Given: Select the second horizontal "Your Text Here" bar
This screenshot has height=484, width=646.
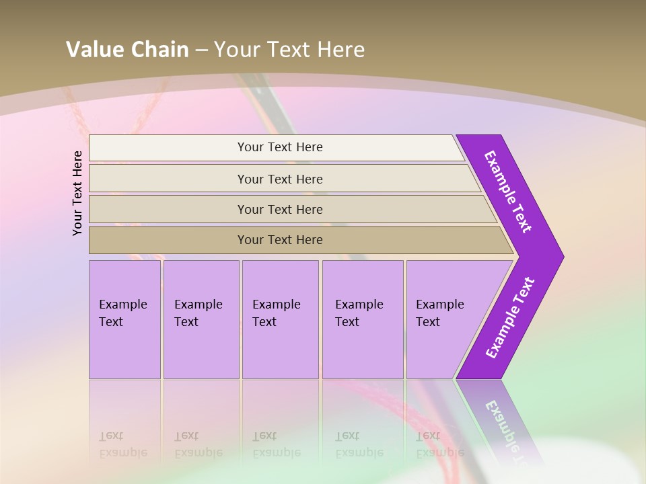Looking at the screenshot, I should click(279, 179).
